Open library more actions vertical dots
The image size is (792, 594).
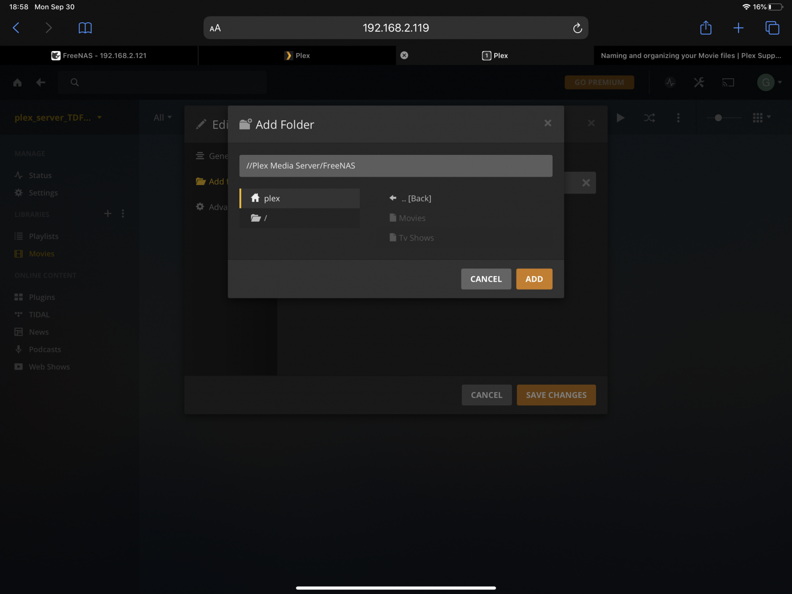[x=678, y=117]
